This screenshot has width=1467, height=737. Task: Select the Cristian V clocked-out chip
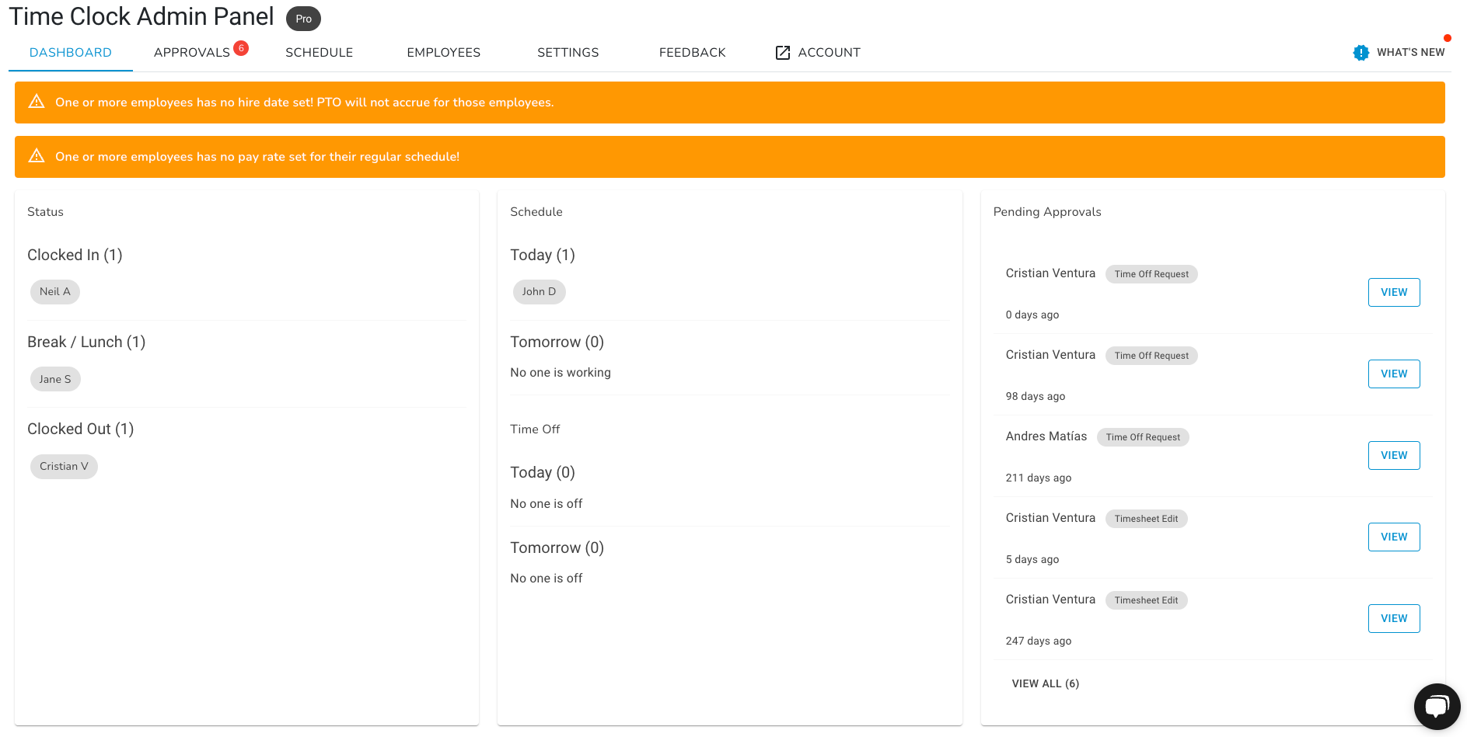click(x=64, y=466)
